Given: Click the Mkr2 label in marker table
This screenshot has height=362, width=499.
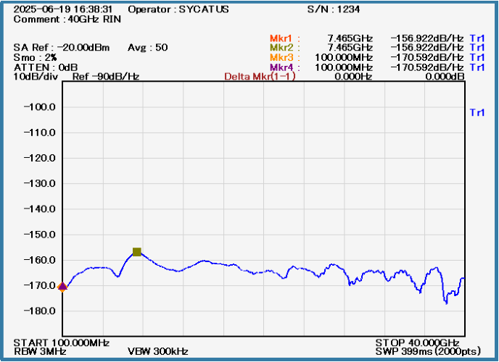Looking at the screenshot, I should 281,48.
